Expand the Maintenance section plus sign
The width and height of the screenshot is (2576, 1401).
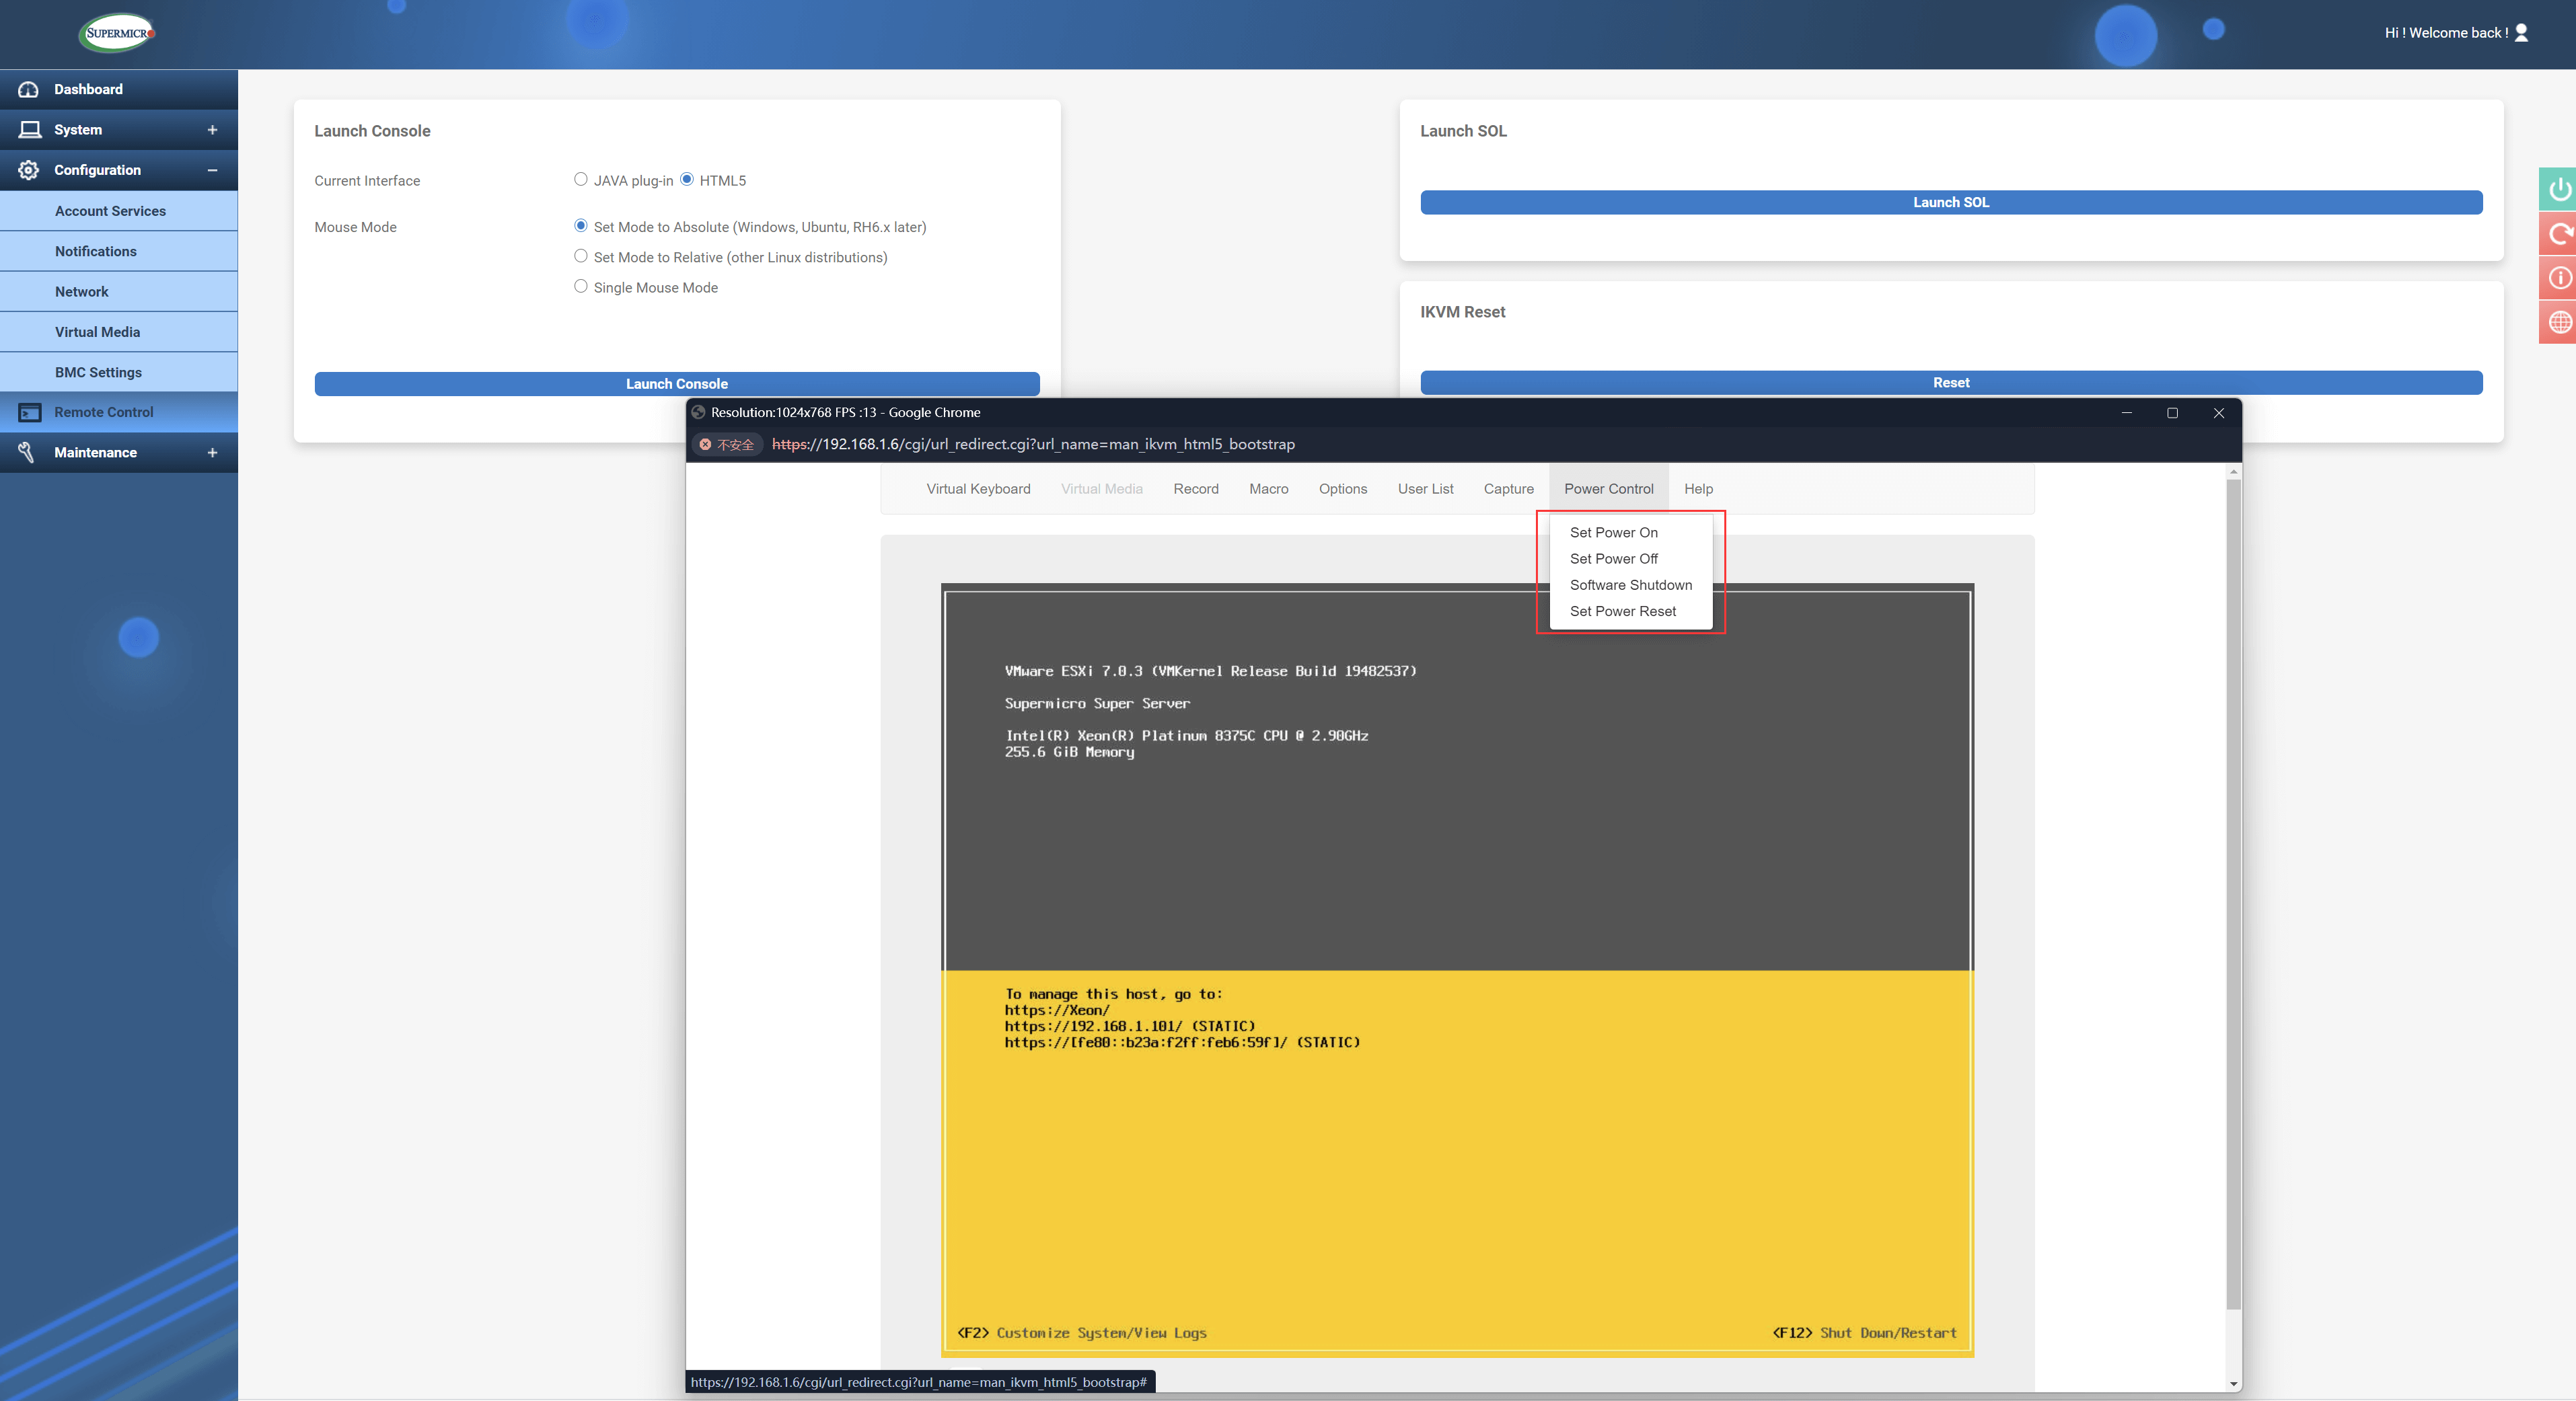(x=212, y=452)
